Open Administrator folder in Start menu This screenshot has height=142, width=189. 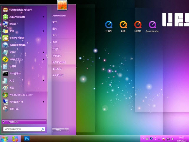(59, 16)
